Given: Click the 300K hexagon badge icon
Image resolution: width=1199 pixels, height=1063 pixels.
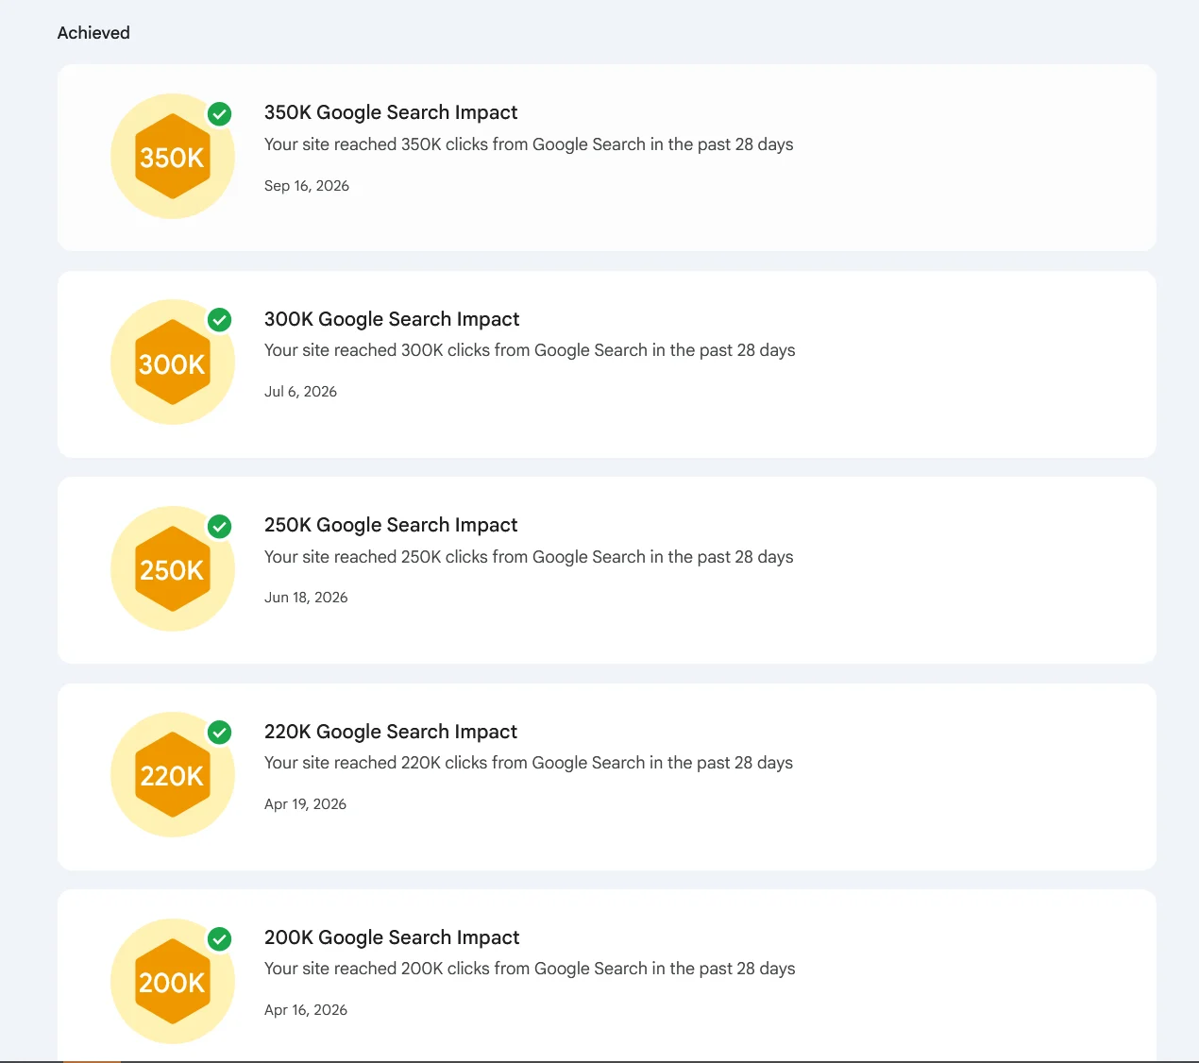Looking at the screenshot, I should [x=173, y=363].
